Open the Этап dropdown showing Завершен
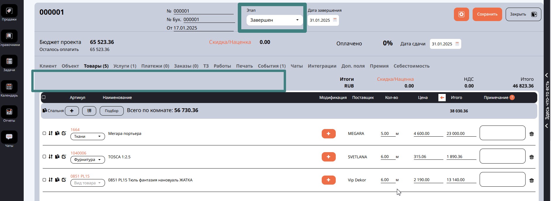551x201 pixels. (274, 20)
